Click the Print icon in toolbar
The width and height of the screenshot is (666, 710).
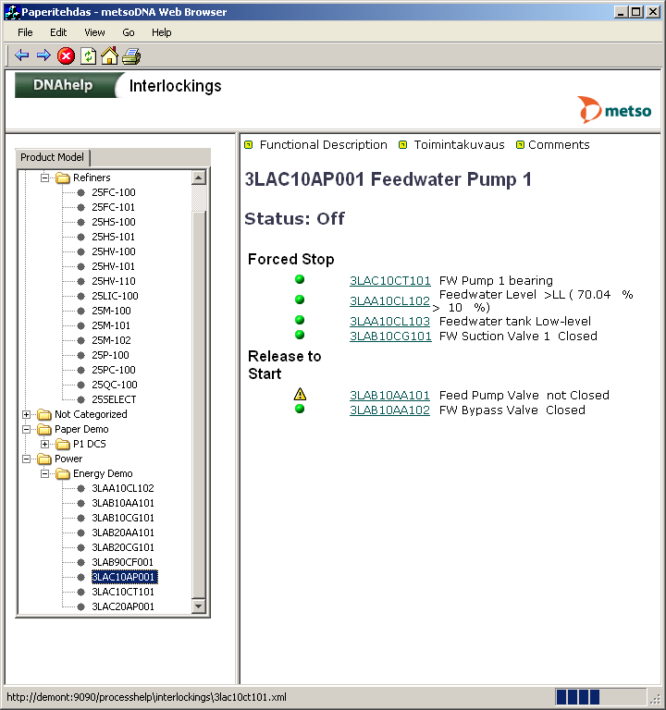tap(132, 56)
